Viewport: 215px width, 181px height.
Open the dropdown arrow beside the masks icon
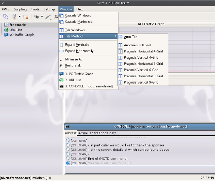tap(42, 16)
